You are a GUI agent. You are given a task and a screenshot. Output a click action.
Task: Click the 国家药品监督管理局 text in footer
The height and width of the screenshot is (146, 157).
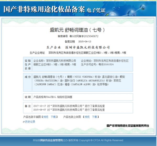pos(51,140)
